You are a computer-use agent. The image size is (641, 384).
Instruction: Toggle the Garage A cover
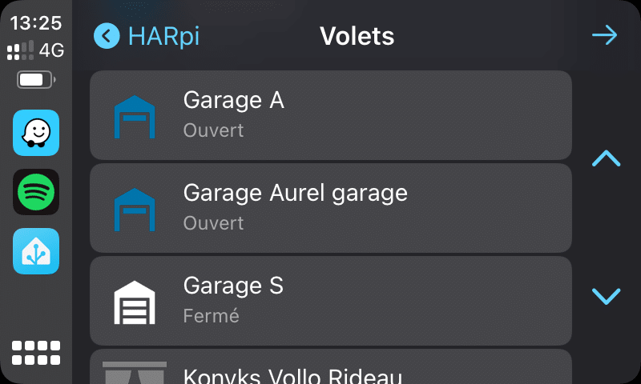tap(331, 115)
